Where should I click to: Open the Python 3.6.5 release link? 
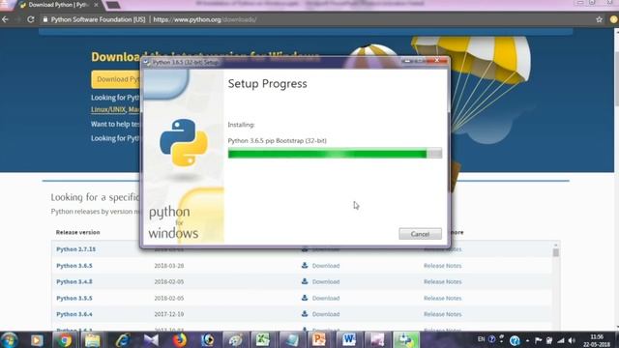(x=74, y=266)
